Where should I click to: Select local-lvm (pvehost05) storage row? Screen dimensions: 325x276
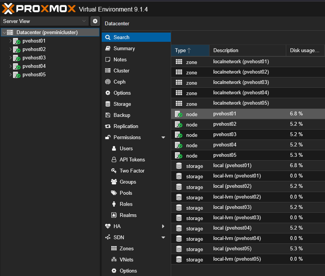(x=248, y=259)
